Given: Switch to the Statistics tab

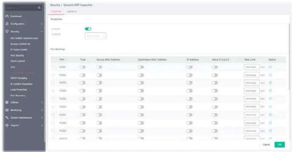Looking at the screenshot, I should point(72,12).
